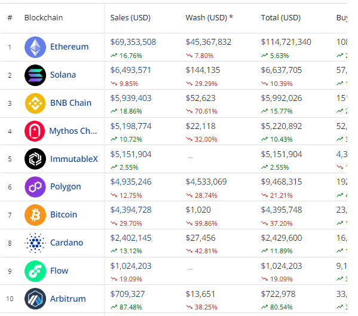Click the Cardano logo icon

[35, 243]
